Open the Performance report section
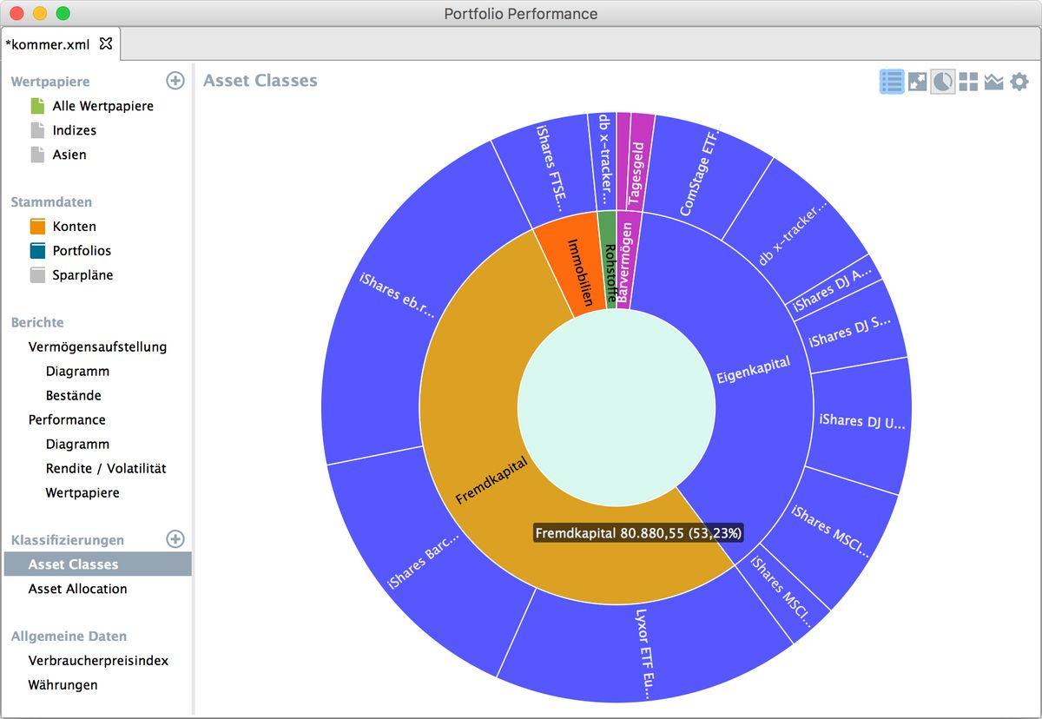Screen dimensions: 1042x719 (67, 420)
